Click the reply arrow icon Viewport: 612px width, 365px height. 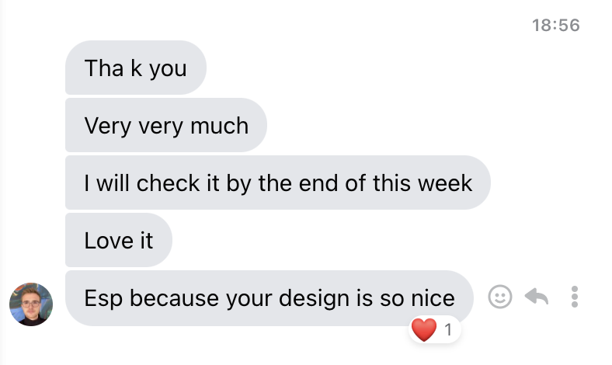(x=537, y=297)
